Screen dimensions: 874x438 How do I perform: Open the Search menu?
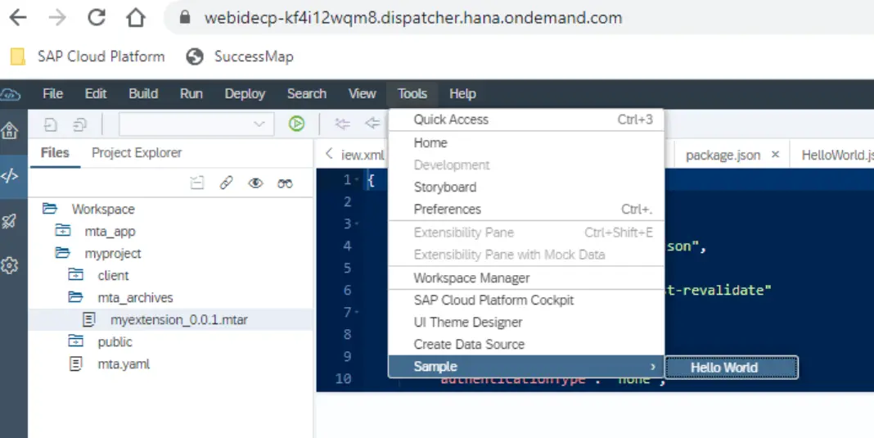(x=307, y=93)
